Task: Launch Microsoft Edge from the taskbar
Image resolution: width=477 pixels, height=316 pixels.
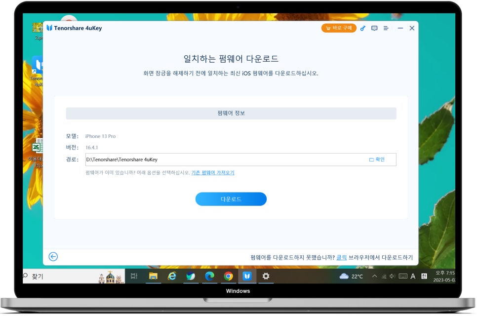Action: [x=209, y=276]
